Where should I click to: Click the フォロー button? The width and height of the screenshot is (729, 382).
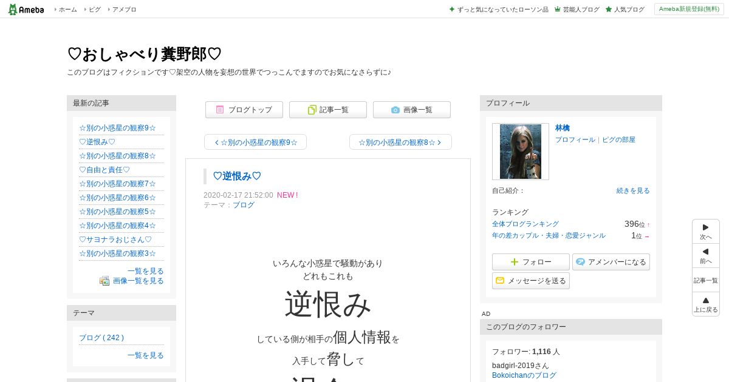pos(531,262)
